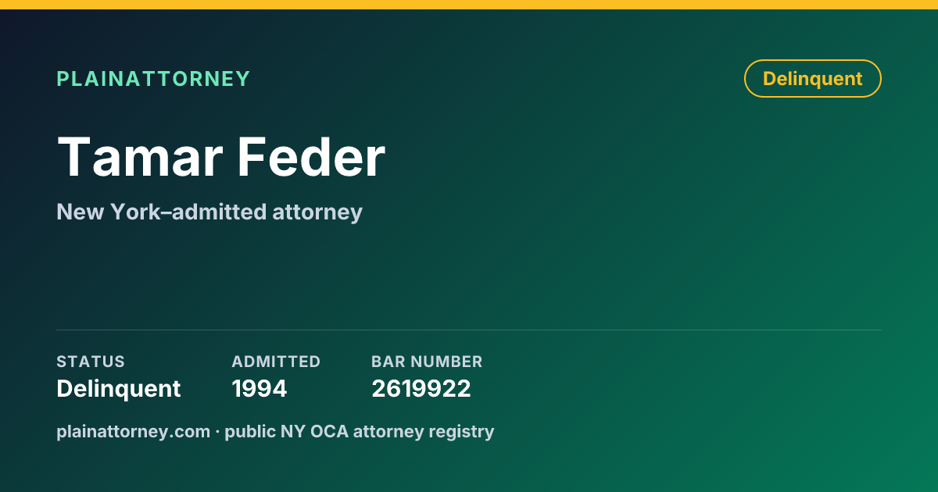
Task: Click the PLAINATTORNEY brand logo text
Action: click(153, 79)
